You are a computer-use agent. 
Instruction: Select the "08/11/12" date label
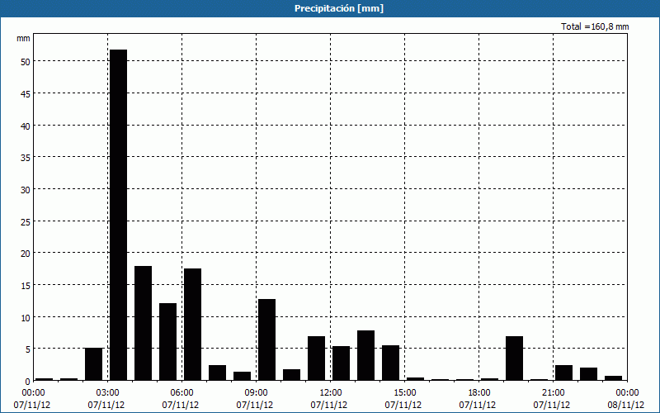click(626, 405)
